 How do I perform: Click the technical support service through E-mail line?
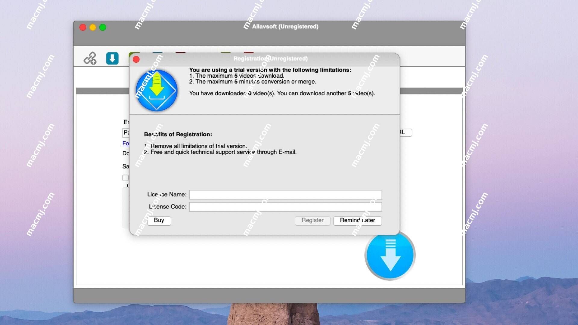(220, 152)
